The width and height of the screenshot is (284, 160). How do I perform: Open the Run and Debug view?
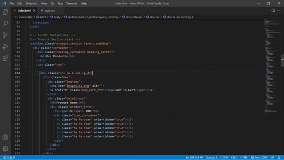pos(5,47)
